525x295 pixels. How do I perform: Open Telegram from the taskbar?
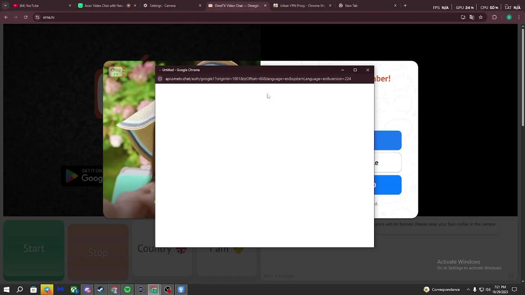(47, 290)
